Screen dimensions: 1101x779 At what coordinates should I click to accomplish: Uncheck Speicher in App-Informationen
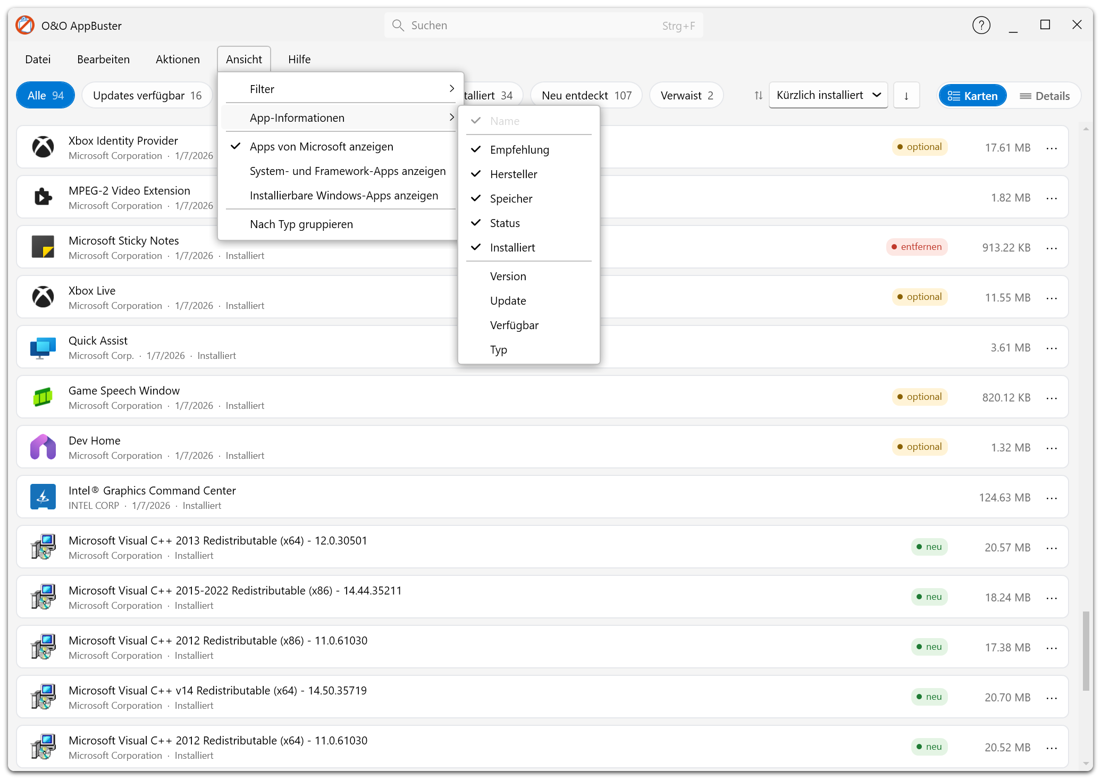[529, 199]
